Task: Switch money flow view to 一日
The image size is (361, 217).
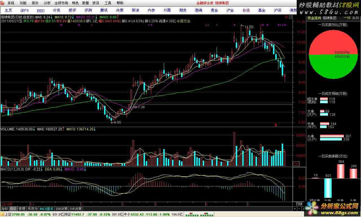Action: click(347, 17)
